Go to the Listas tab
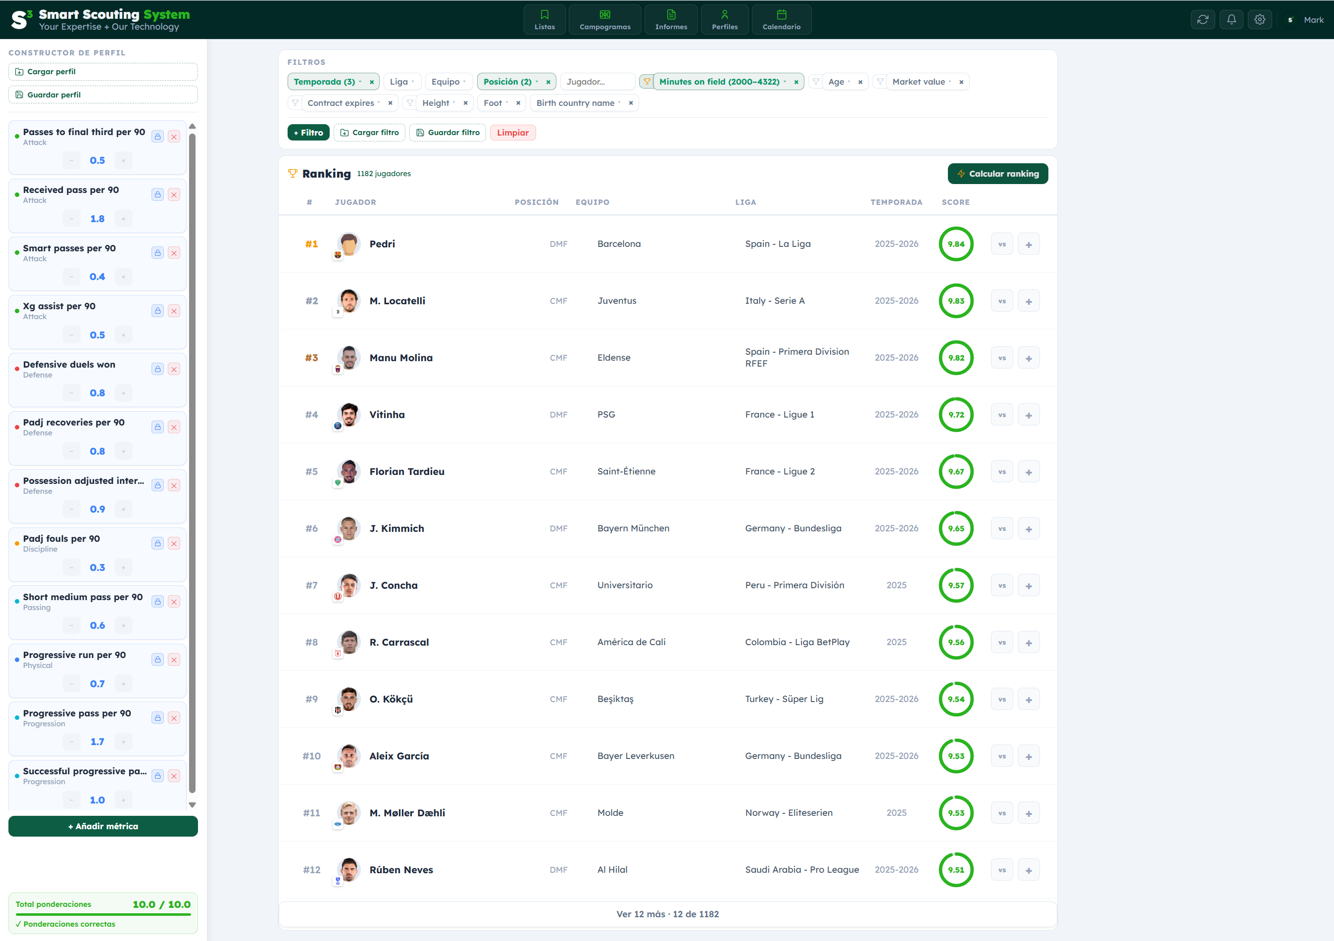 (544, 20)
